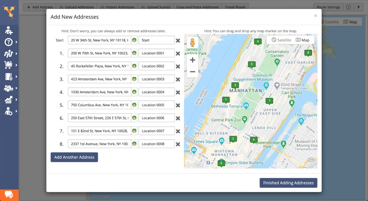Screen dimensions: 368x201
Task: Open the Add Address tab
Action: [40, 7]
